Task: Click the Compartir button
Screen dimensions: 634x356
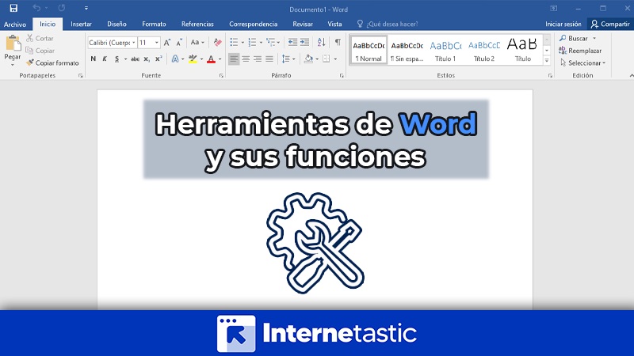Action: point(610,25)
